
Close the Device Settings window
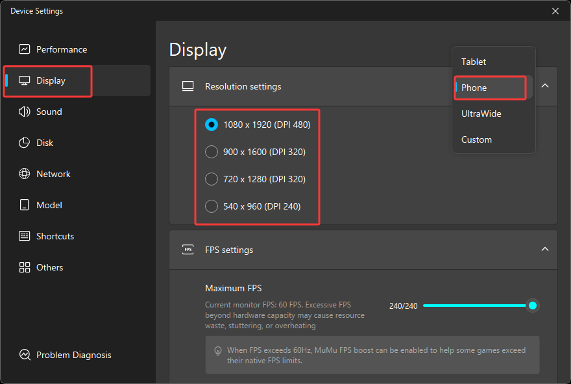(x=555, y=11)
